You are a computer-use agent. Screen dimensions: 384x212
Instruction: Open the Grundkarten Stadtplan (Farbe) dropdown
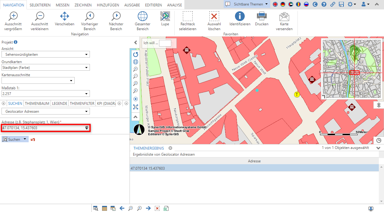(x=46, y=68)
